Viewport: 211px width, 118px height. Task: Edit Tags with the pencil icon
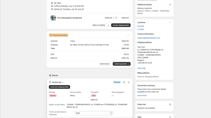pyautogui.click(x=170, y=117)
